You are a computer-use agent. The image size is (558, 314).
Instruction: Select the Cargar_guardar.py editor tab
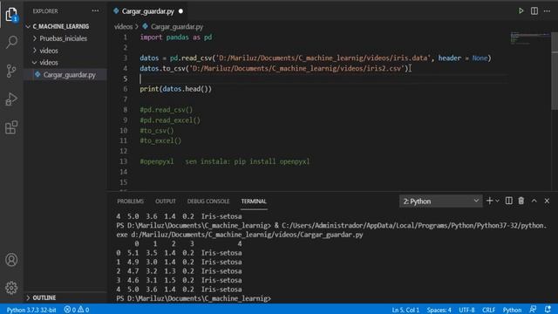point(148,11)
